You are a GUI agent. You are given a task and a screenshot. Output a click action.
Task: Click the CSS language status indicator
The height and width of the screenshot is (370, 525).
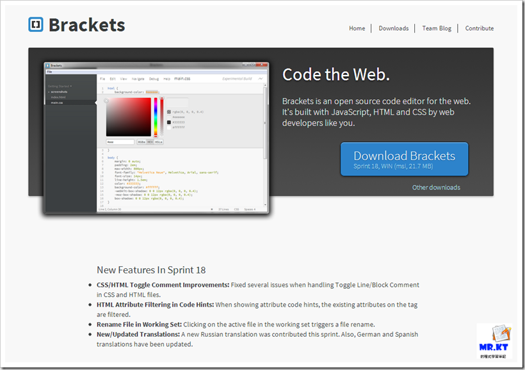click(236, 209)
